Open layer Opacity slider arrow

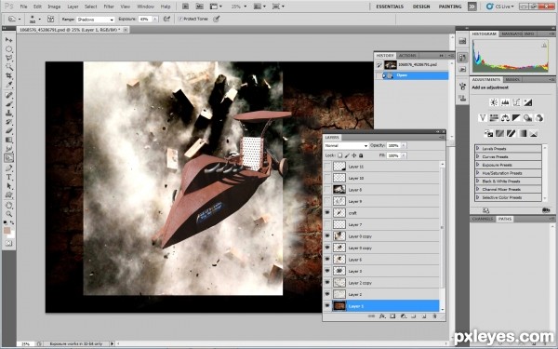pyautogui.click(x=404, y=146)
